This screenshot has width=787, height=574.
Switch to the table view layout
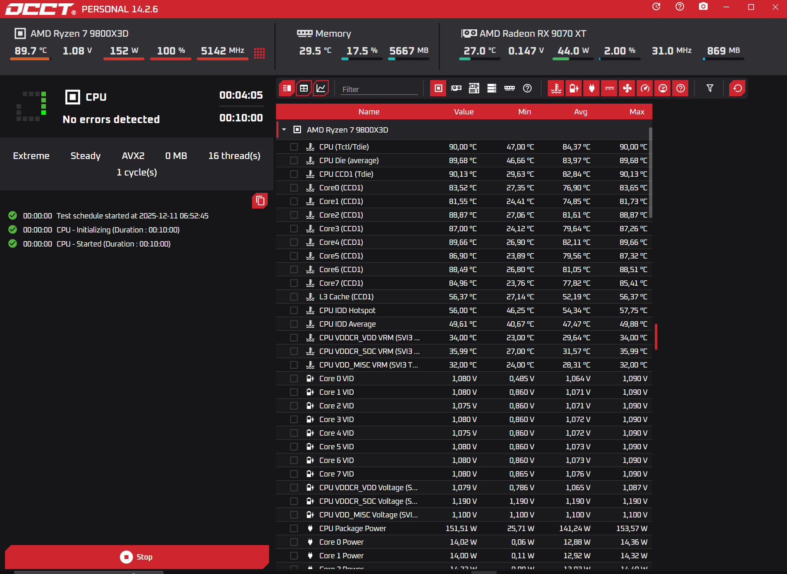pos(304,88)
